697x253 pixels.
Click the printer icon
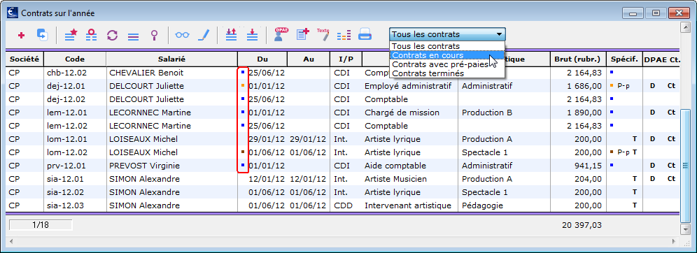[365, 34]
